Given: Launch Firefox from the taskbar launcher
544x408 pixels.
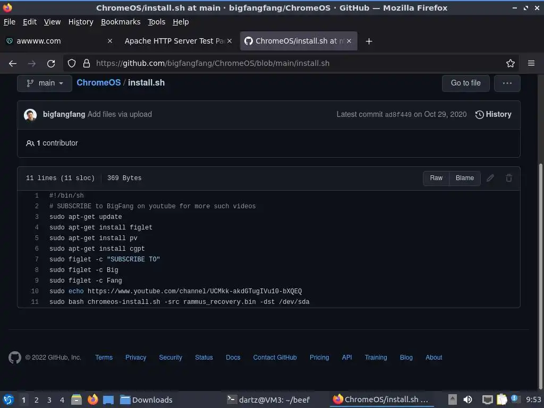Looking at the screenshot, I should point(92,399).
